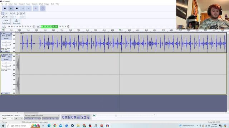Open Start and Length of Selection dropdown
The height and width of the screenshot is (128, 229).
pos(42,115)
